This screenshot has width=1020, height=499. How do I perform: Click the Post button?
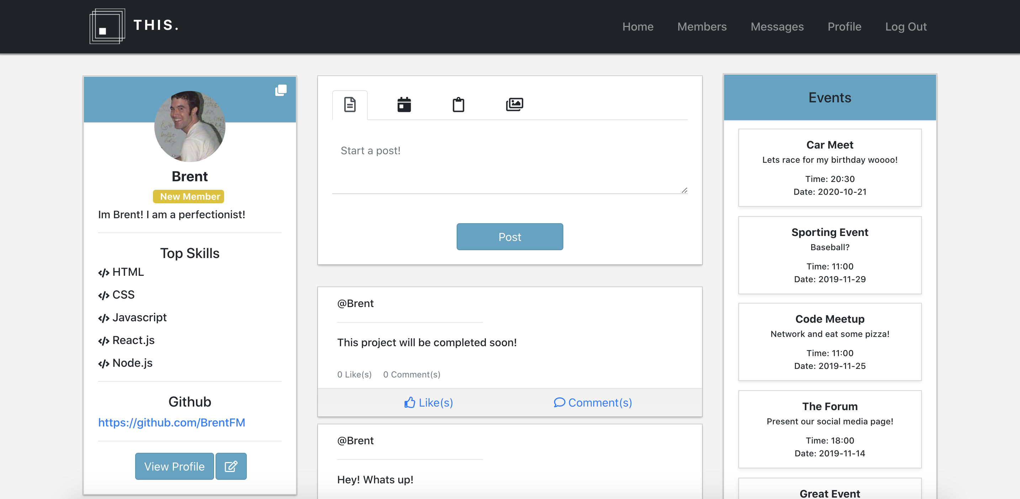coord(510,237)
